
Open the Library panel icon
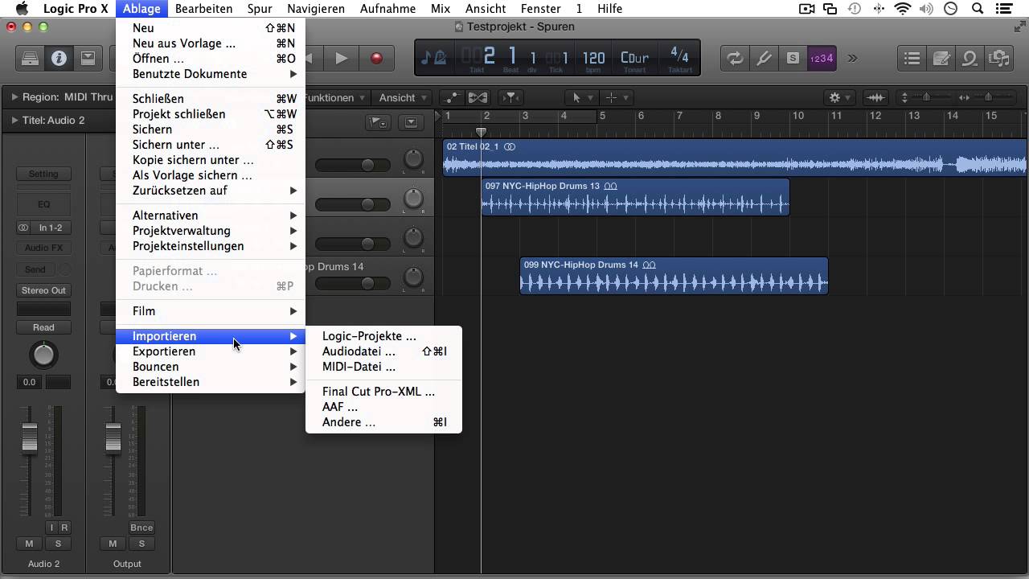pyautogui.click(x=30, y=59)
